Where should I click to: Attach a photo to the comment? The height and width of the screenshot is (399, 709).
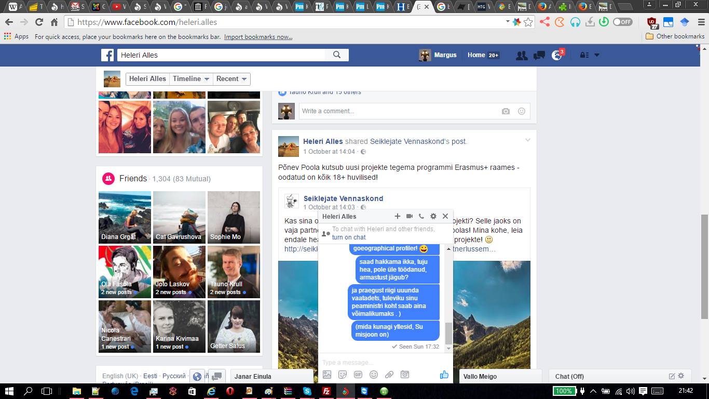[x=506, y=111]
